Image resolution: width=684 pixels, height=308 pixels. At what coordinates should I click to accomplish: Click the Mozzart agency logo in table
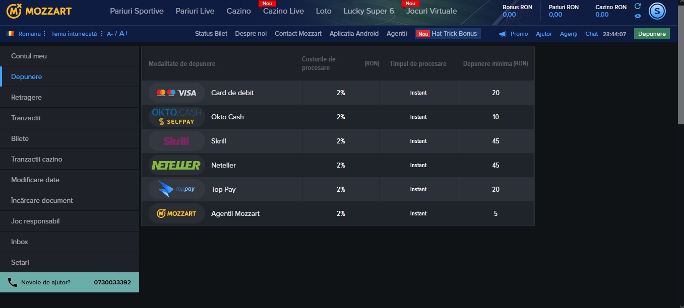point(176,213)
